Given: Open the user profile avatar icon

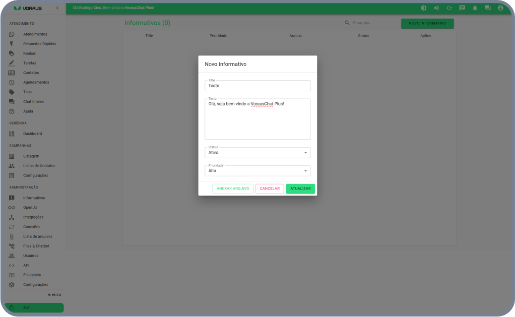Looking at the screenshot, I should tap(501, 8).
